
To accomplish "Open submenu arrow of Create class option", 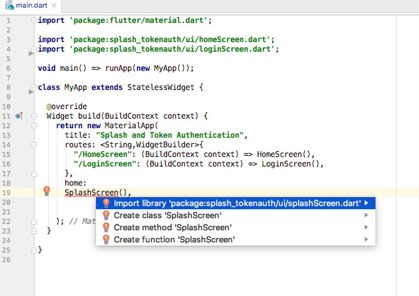I will click(x=367, y=215).
